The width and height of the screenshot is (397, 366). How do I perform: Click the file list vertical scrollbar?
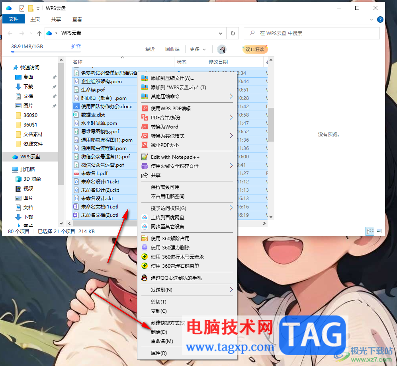(x=271, y=125)
